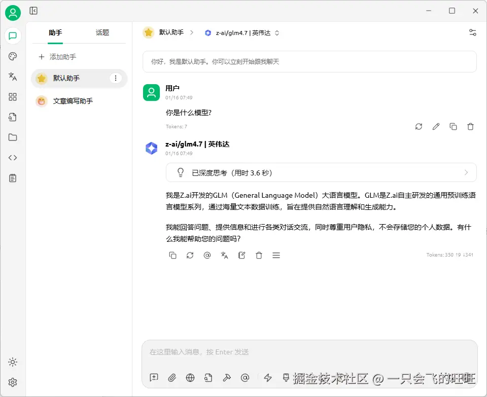The height and width of the screenshot is (397, 487).
Task: Create new topic from input toolbar
Action: coord(154,377)
